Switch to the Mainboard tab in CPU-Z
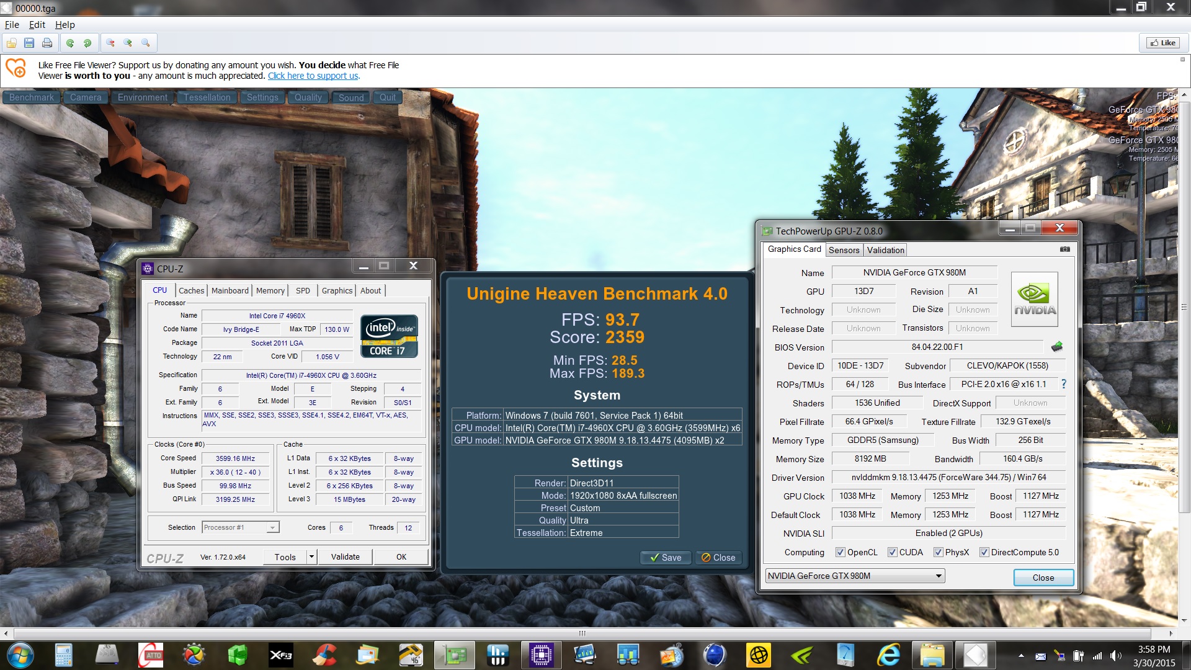This screenshot has height=670, width=1191. click(230, 290)
